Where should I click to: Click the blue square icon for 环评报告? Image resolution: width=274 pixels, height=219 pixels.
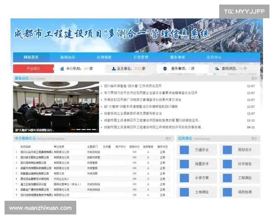(x=227, y=164)
